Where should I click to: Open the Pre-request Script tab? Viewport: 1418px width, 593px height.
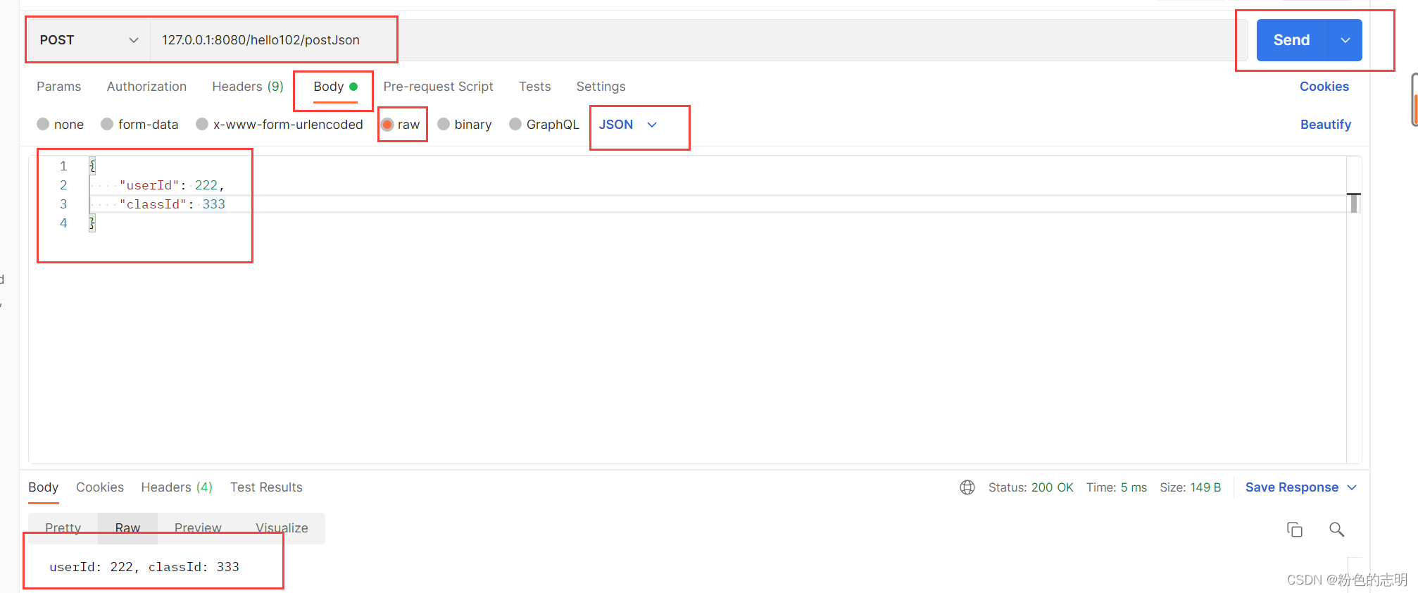[x=438, y=87]
